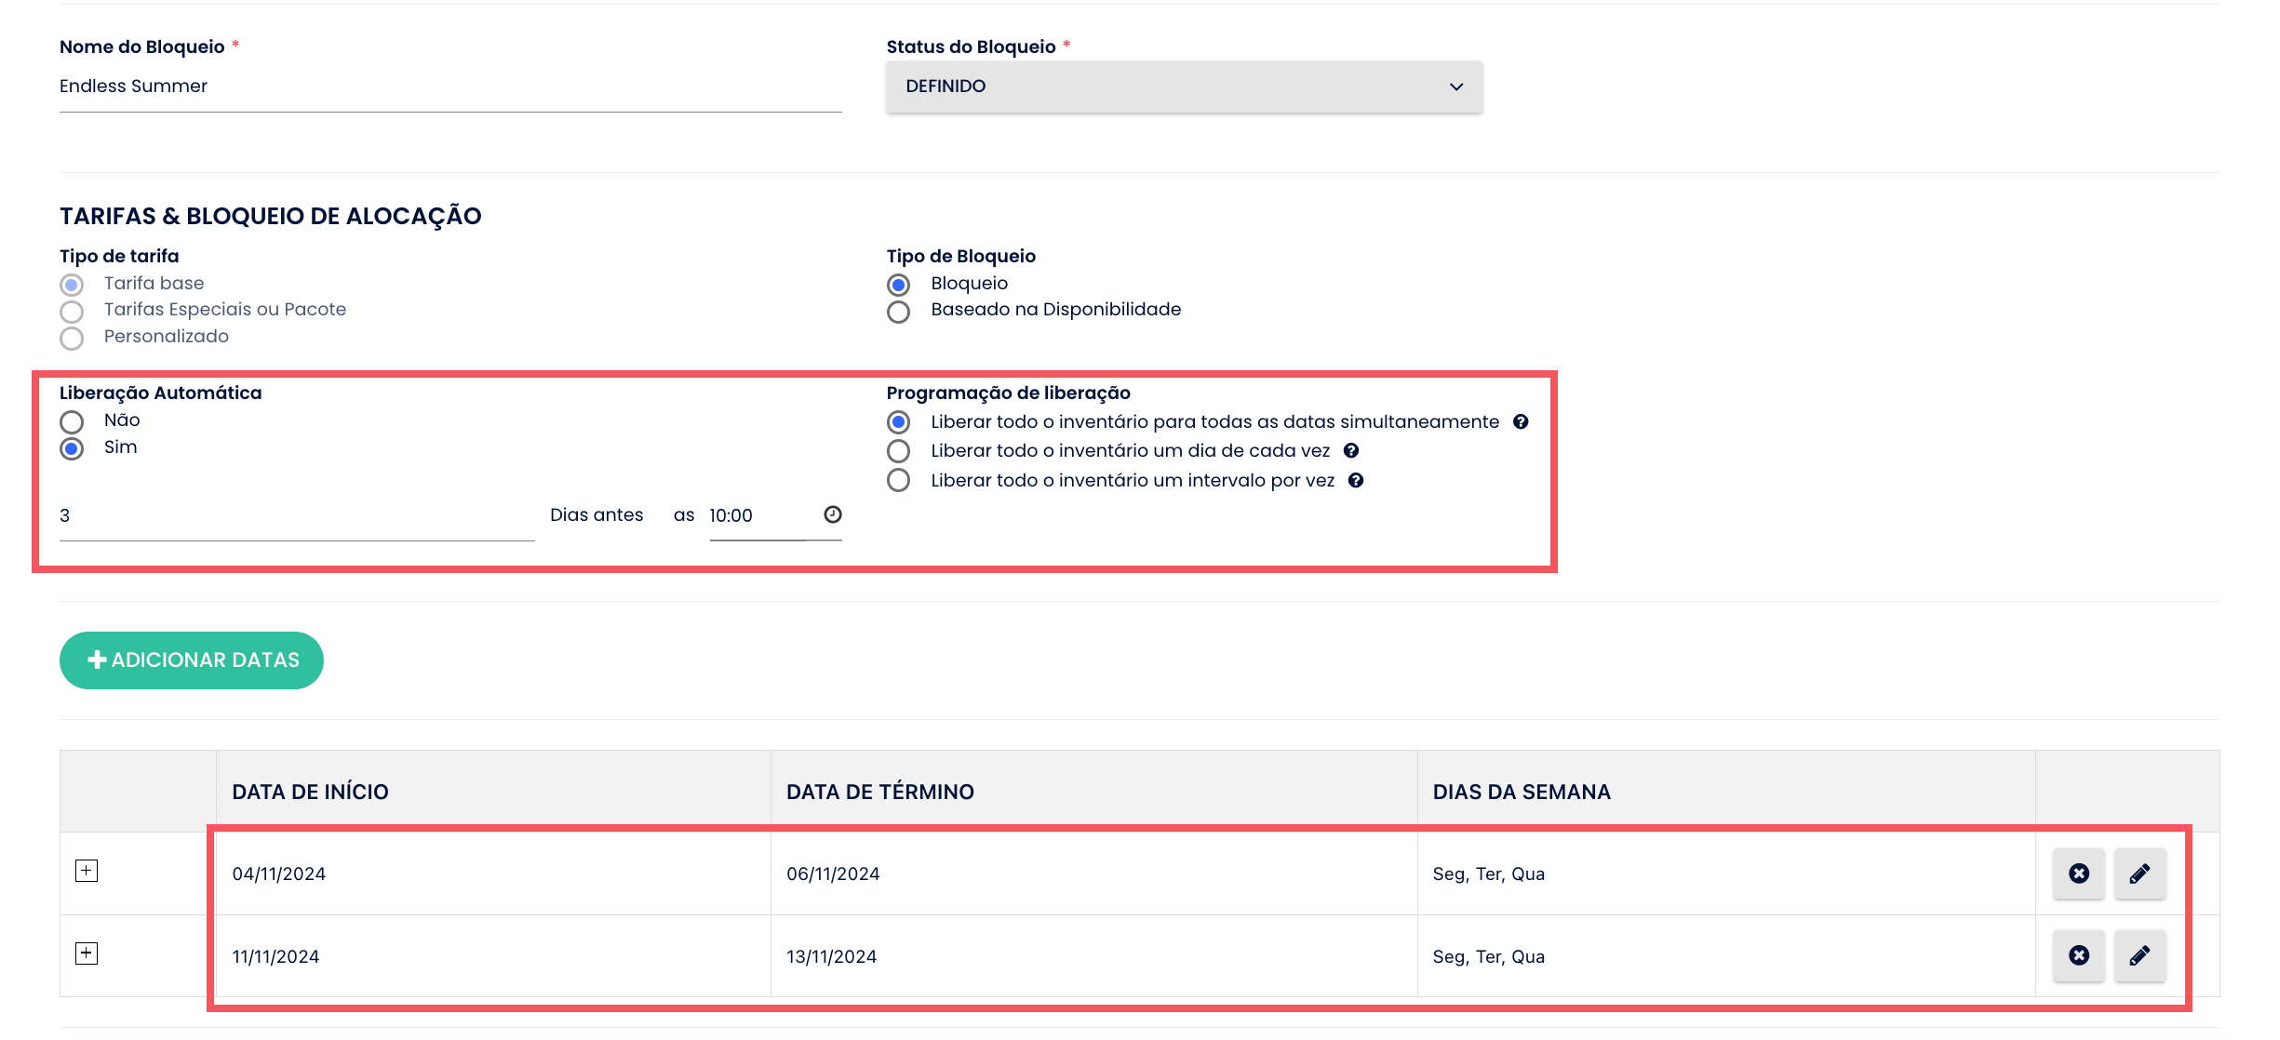This screenshot has height=1040, width=2280.
Task: Open the Status do Bloqueio dropdown
Action: pos(1184,87)
